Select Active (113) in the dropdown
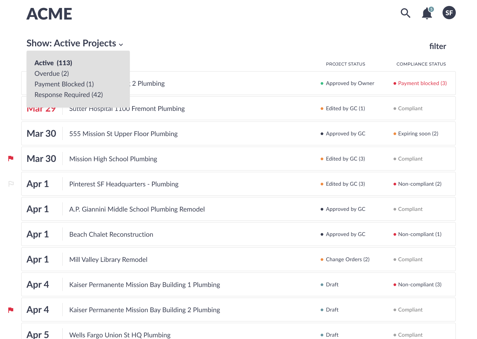The width and height of the screenshot is (477, 339). click(x=53, y=63)
